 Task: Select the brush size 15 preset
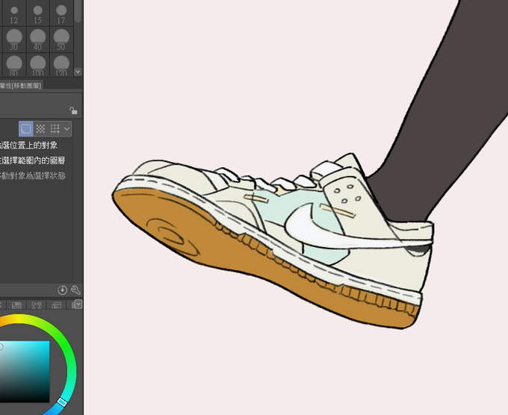(x=38, y=13)
